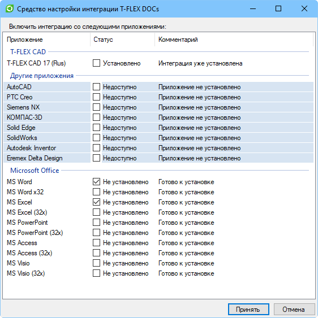
Task: Enable the MS Word x32 checkbox
Action: 96,191
